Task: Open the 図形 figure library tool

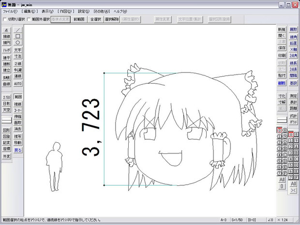Action: [x=6, y=130]
